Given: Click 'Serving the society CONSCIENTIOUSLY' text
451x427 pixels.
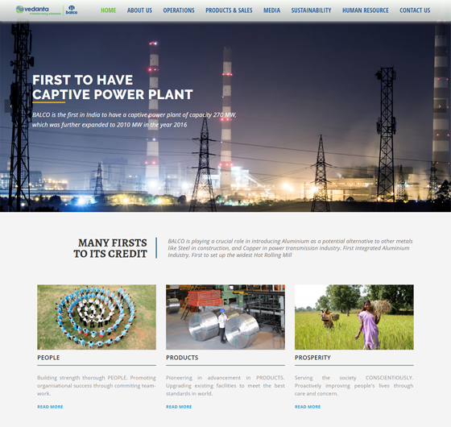Looking at the screenshot, I should pos(354,385).
